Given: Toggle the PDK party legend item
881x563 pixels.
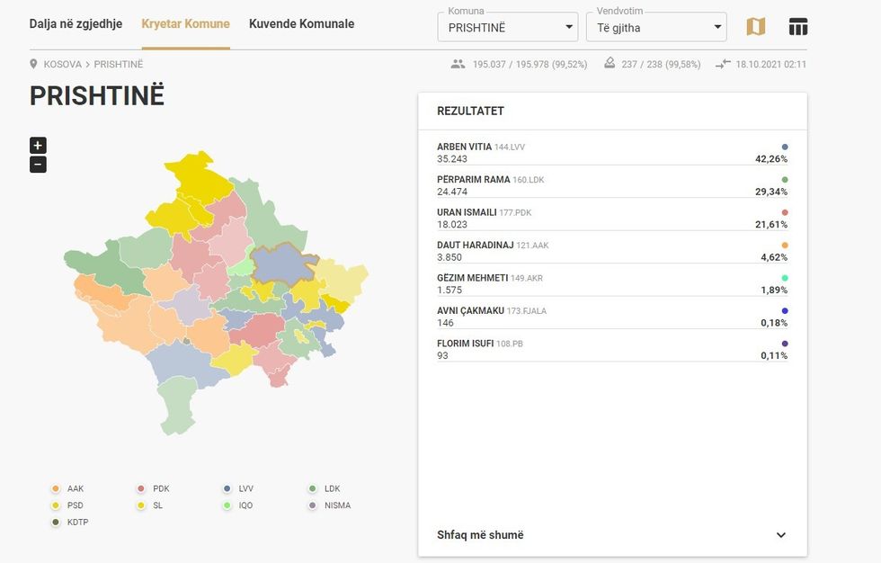Looking at the screenshot, I should pyautogui.click(x=153, y=489).
